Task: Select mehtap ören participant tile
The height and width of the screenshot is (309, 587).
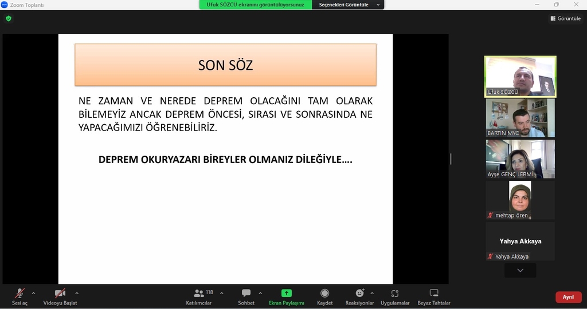Action: (521, 200)
